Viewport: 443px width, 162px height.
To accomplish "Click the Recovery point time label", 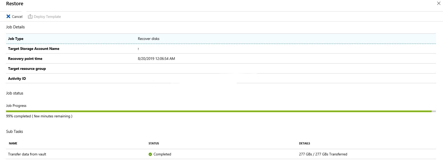I will [25, 59].
